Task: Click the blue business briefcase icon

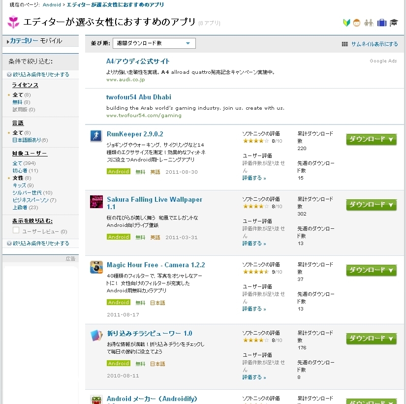Action: pos(382,23)
